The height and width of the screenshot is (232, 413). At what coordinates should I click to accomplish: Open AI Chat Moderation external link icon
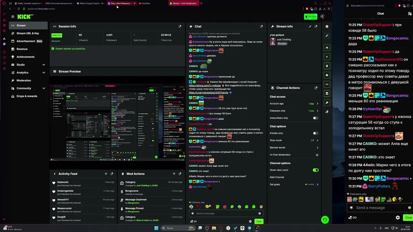317,155
